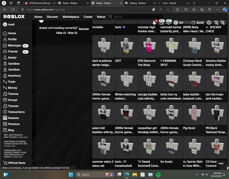Open the Fueling Careers Across the USA post
Screen dimensions: 229x179
pyautogui.click(x=16, y=144)
